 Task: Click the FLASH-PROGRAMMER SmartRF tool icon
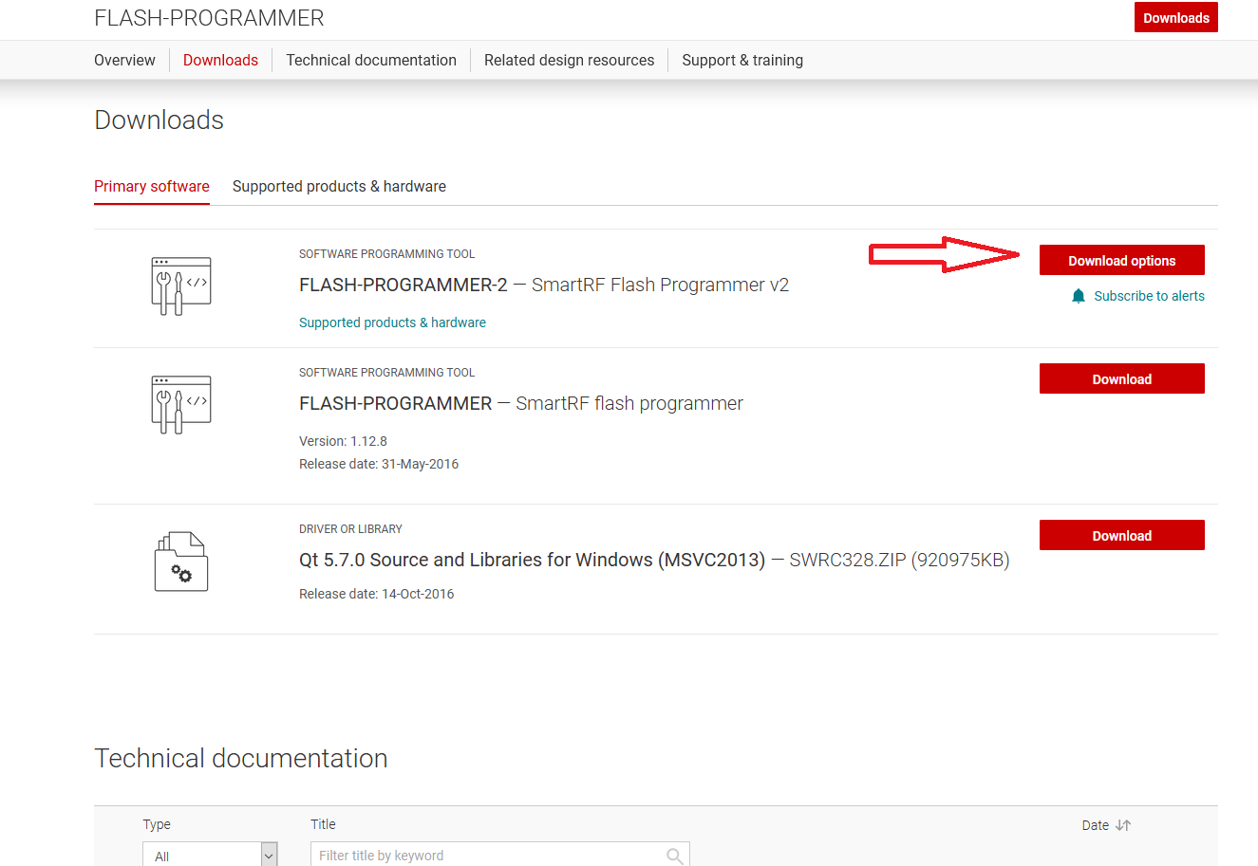pyautogui.click(x=181, y=404)
